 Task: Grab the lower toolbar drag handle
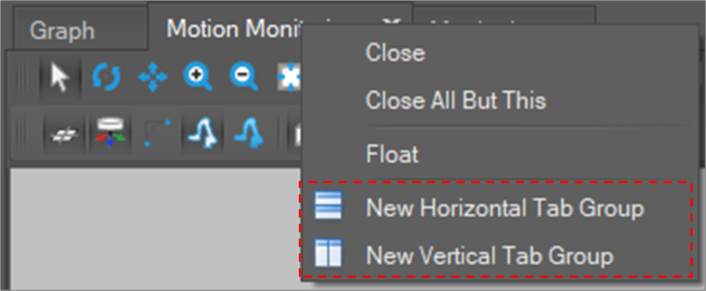(x=23, y=134)
